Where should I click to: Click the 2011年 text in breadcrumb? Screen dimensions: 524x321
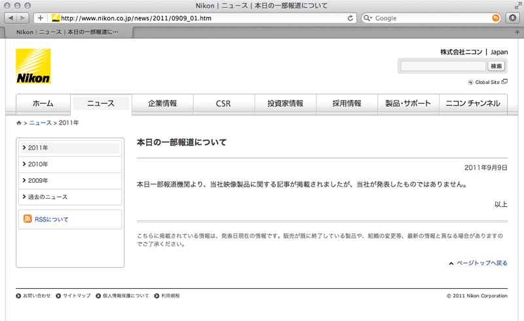pos(69,123)
